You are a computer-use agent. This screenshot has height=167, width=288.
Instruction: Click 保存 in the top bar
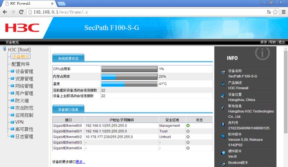[263, 42]
